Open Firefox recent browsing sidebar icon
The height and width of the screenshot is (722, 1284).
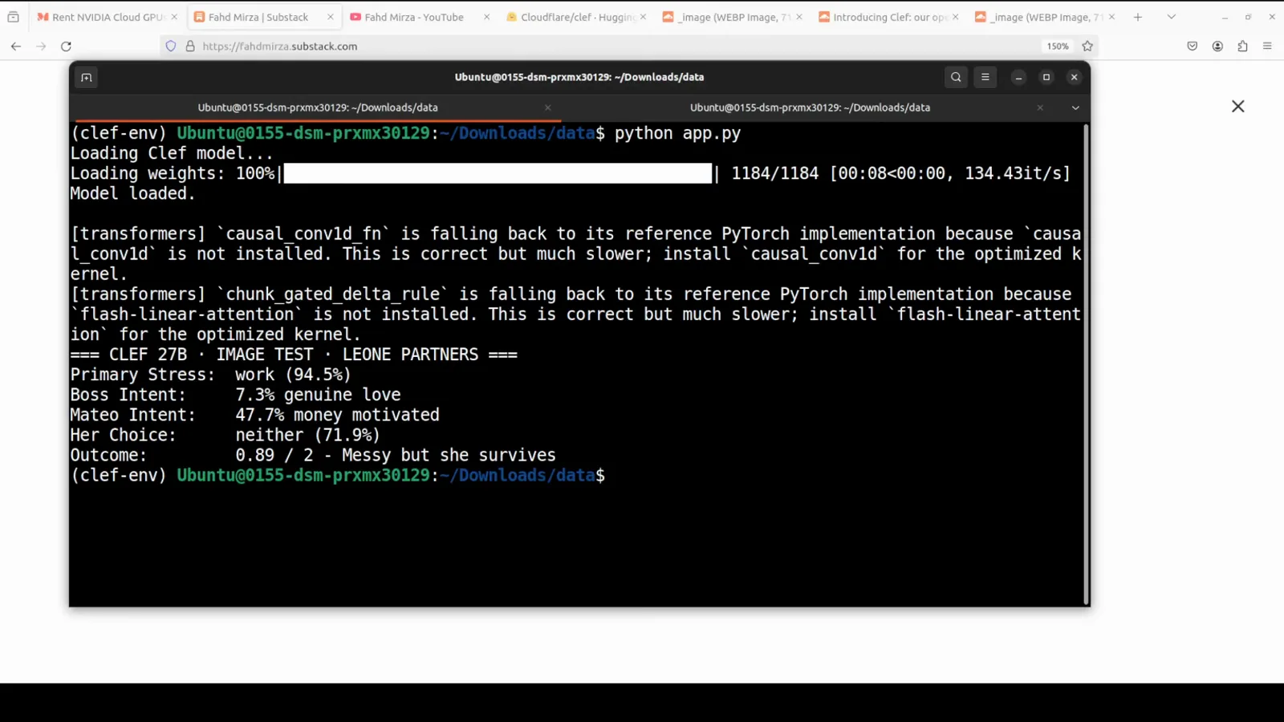13,17
